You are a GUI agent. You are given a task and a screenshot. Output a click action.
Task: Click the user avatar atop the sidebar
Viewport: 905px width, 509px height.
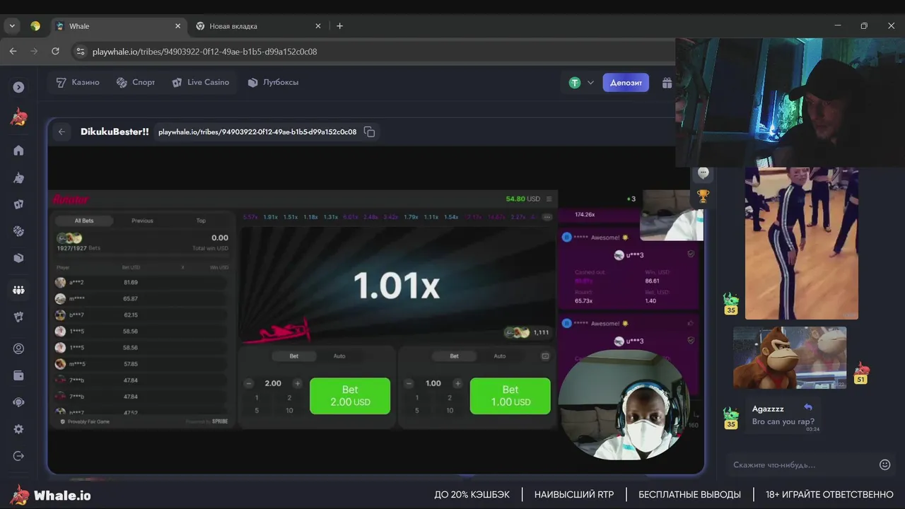(x=18, y=117)
